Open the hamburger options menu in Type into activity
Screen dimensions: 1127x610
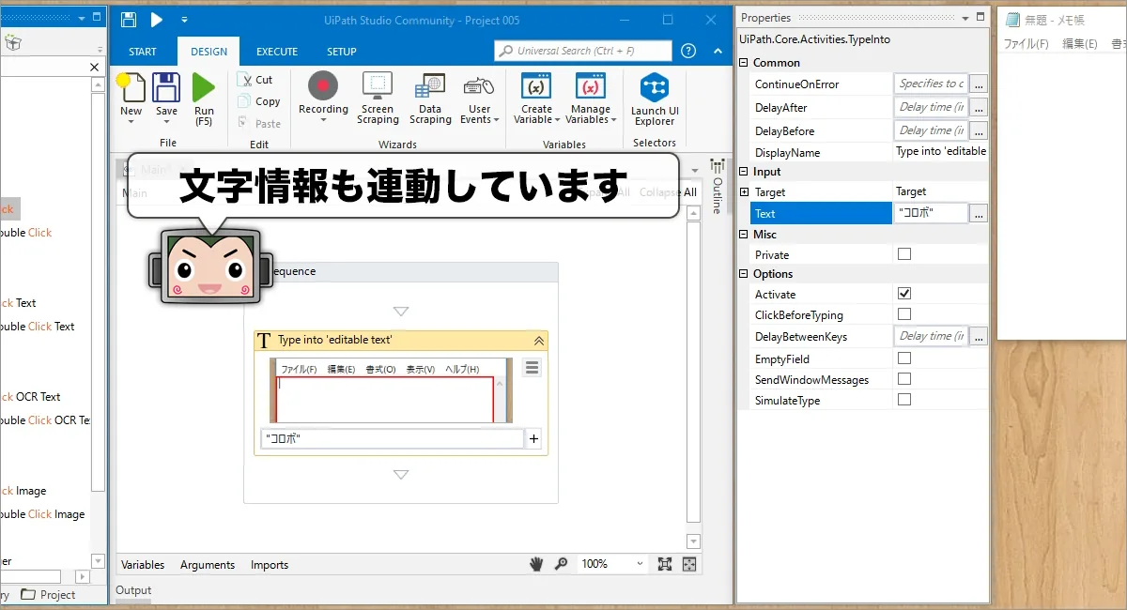(533, 368)
